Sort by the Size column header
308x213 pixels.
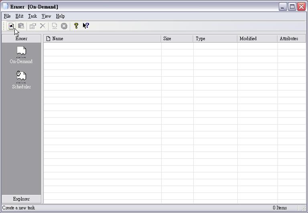177,39
